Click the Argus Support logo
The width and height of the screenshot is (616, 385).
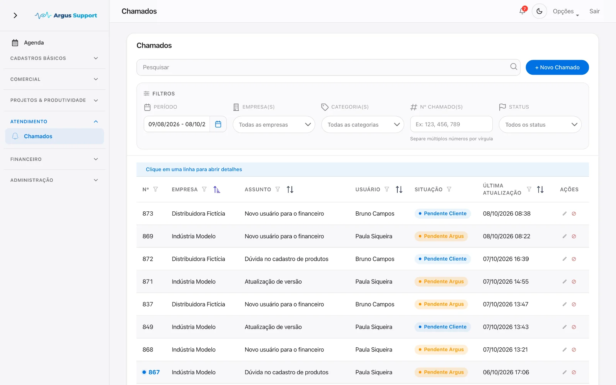(x=66, y=15)
